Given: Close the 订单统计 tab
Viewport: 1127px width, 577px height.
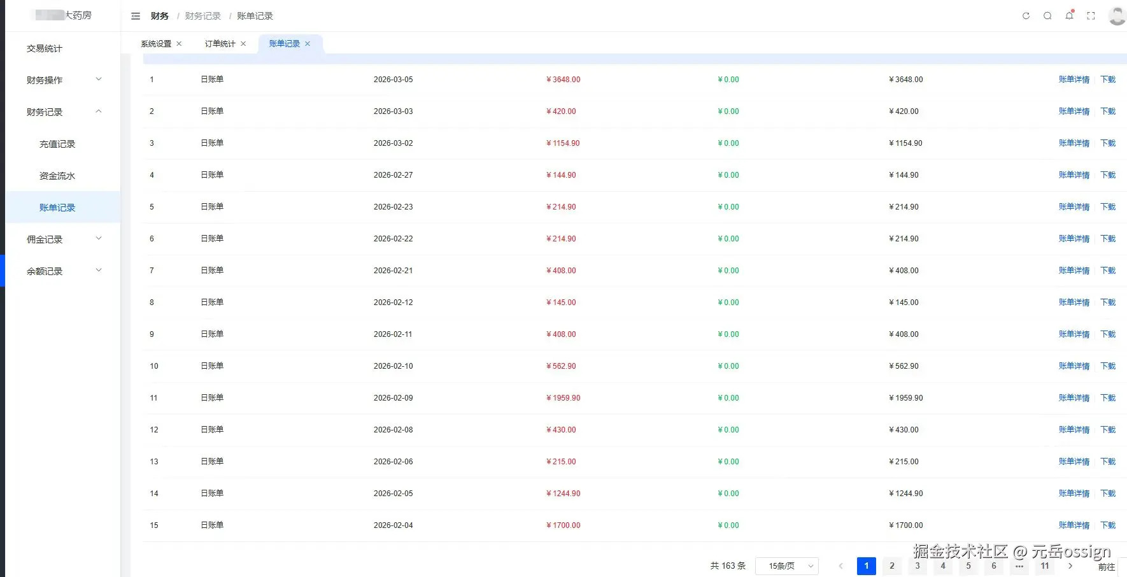Looking at the screenshot, I should pos(243,44).
